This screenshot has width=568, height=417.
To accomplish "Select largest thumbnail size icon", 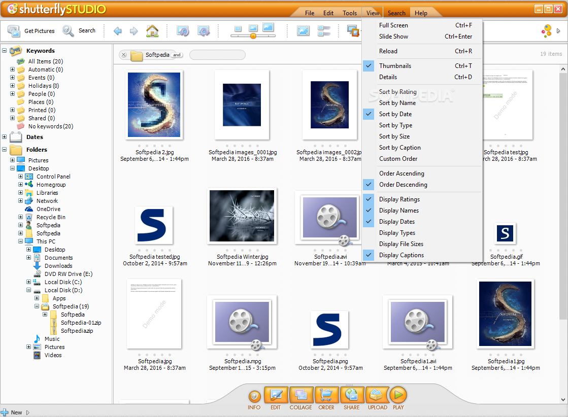I will click(268, 27).
